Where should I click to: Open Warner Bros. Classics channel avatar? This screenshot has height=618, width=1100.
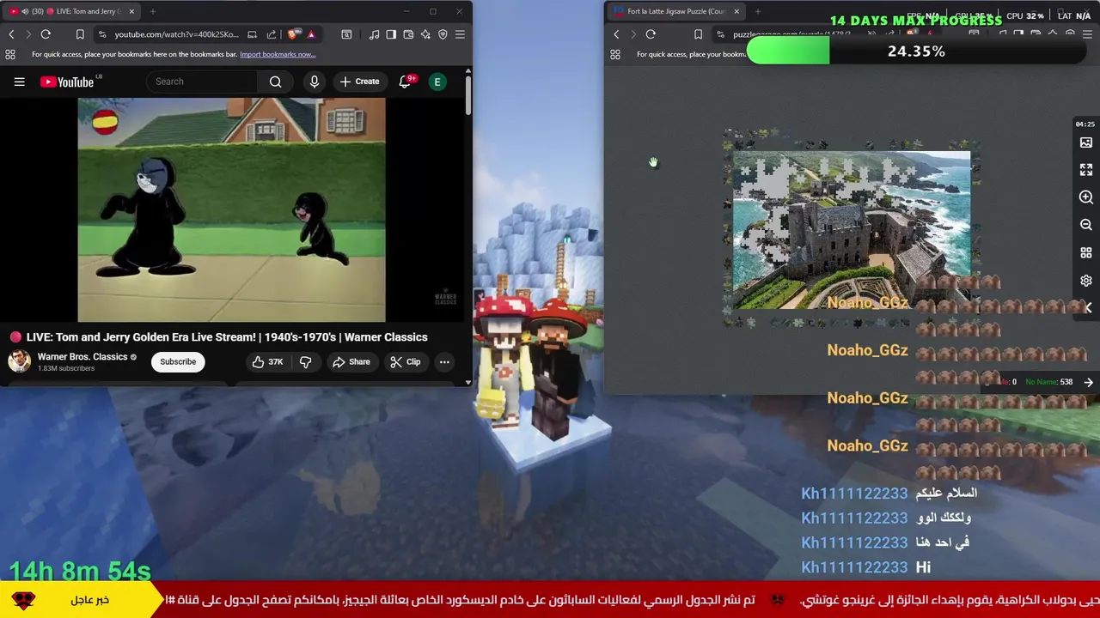(x=20, y=361)
